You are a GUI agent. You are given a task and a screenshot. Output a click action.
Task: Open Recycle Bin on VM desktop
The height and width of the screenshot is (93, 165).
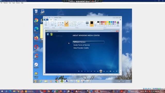[36, 12]
